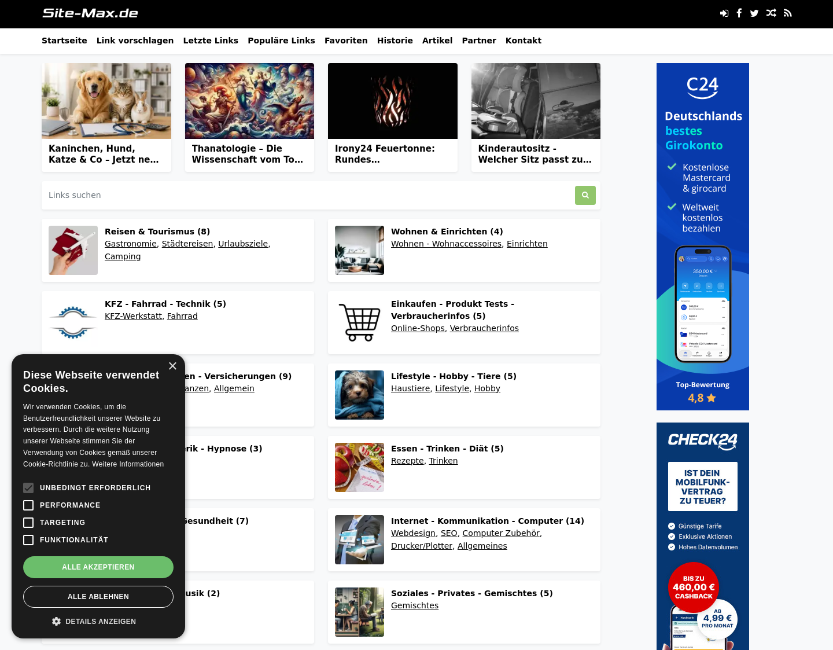The width and height of the screenshot is (833, 650).
Task: Open the Camping link
Action: (x=123, y=256)
